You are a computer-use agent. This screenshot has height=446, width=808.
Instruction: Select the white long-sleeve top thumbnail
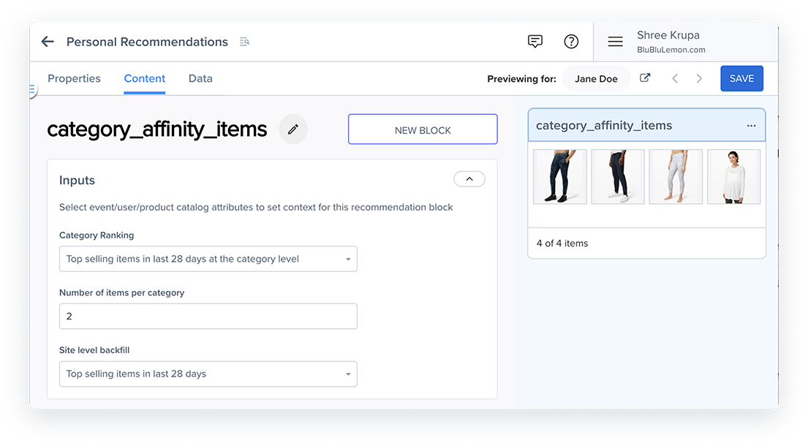(x=733, y=177)
